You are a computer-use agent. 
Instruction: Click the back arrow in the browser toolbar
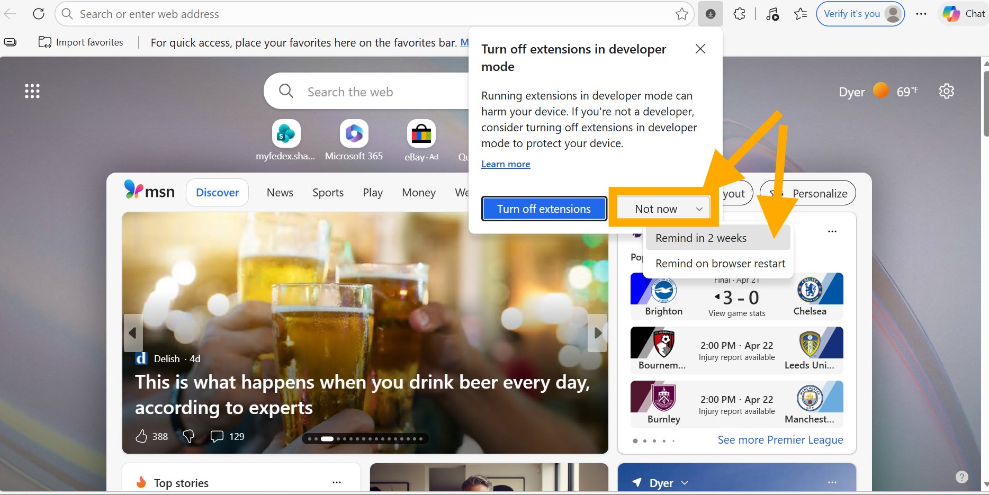click(x=10, y=14)
